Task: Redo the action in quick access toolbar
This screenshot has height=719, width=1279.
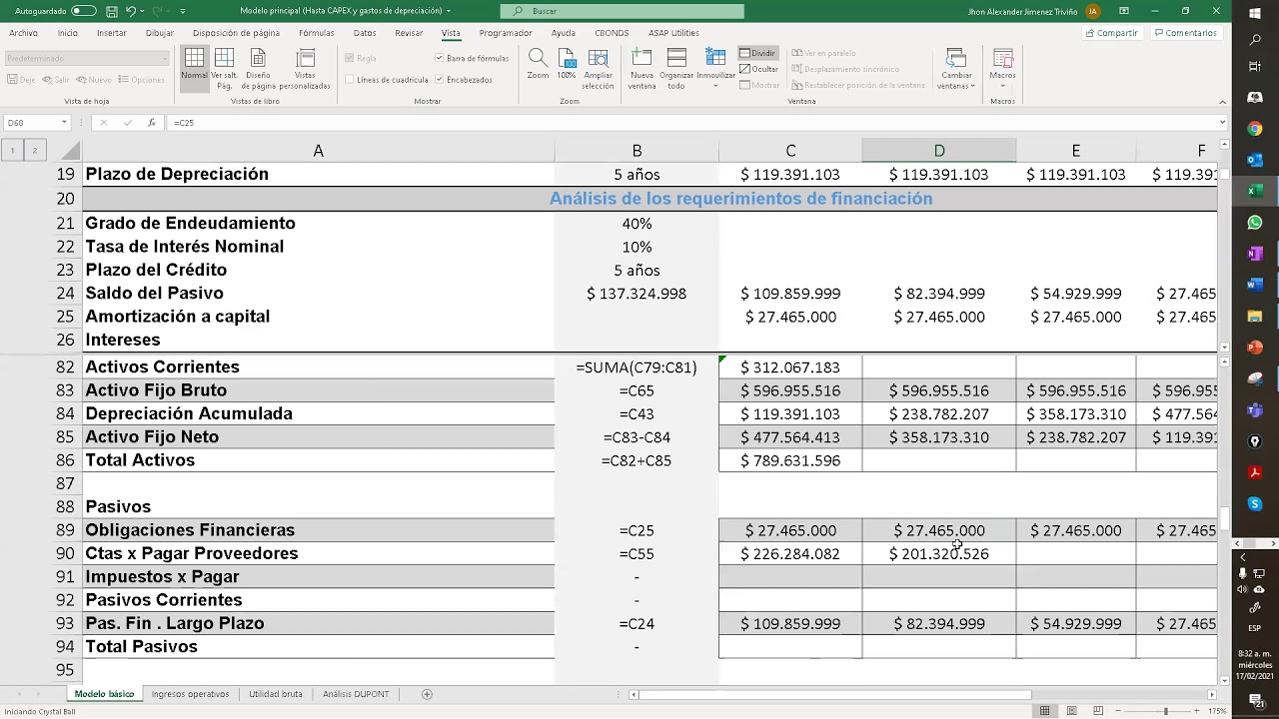Action: pos(156,11)
